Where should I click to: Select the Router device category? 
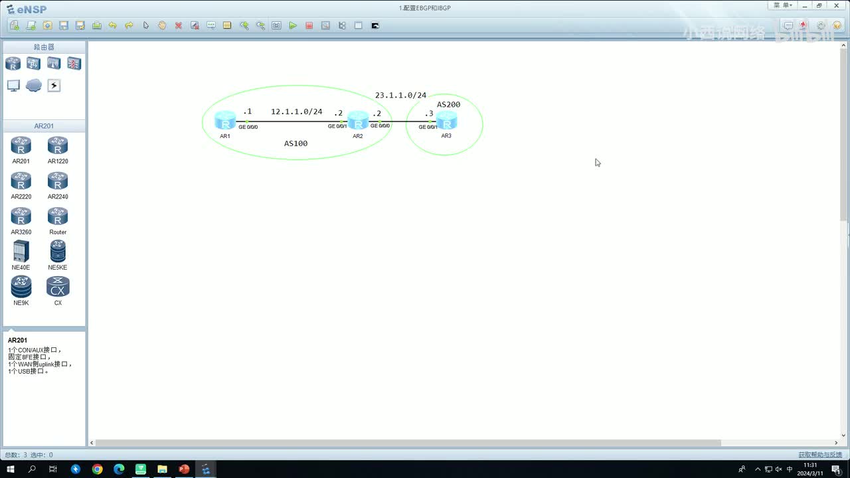(13, 64)
